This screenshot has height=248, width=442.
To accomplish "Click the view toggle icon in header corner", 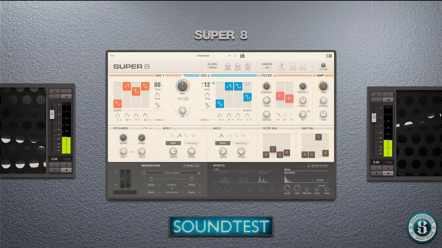I will point(329,56).
